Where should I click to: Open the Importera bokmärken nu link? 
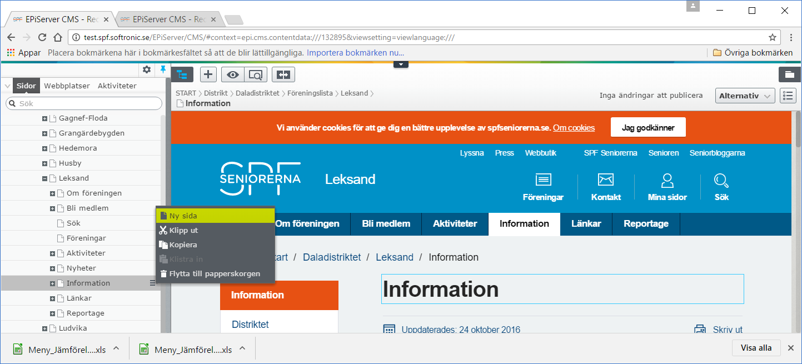355,53
